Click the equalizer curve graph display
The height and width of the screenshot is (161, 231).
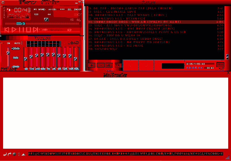(43, 44)
